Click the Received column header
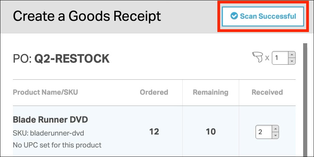Image resolution: width=314 pixels, height=157 pixels. pos(267,92)
